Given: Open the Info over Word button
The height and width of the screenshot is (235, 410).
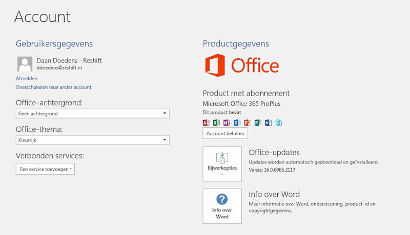Looking at the screenshot, I should (x=222, y=206).
